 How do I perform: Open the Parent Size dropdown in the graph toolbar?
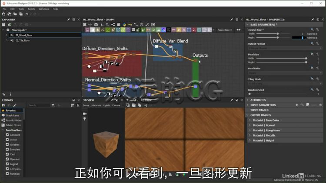pyautogui.click(x=225, y=30)
